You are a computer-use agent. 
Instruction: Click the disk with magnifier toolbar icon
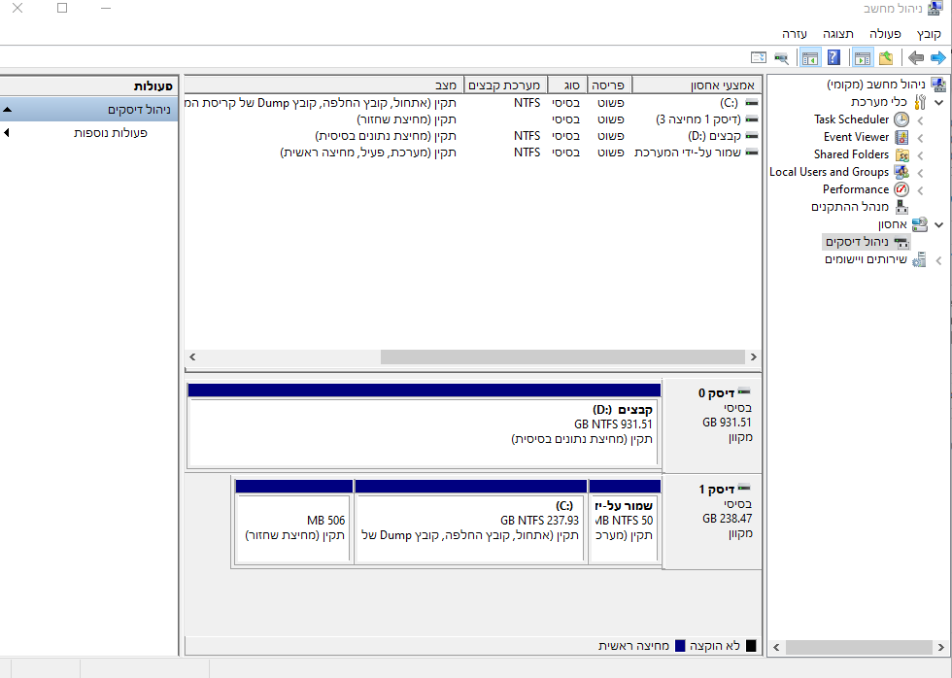point(782,58)
